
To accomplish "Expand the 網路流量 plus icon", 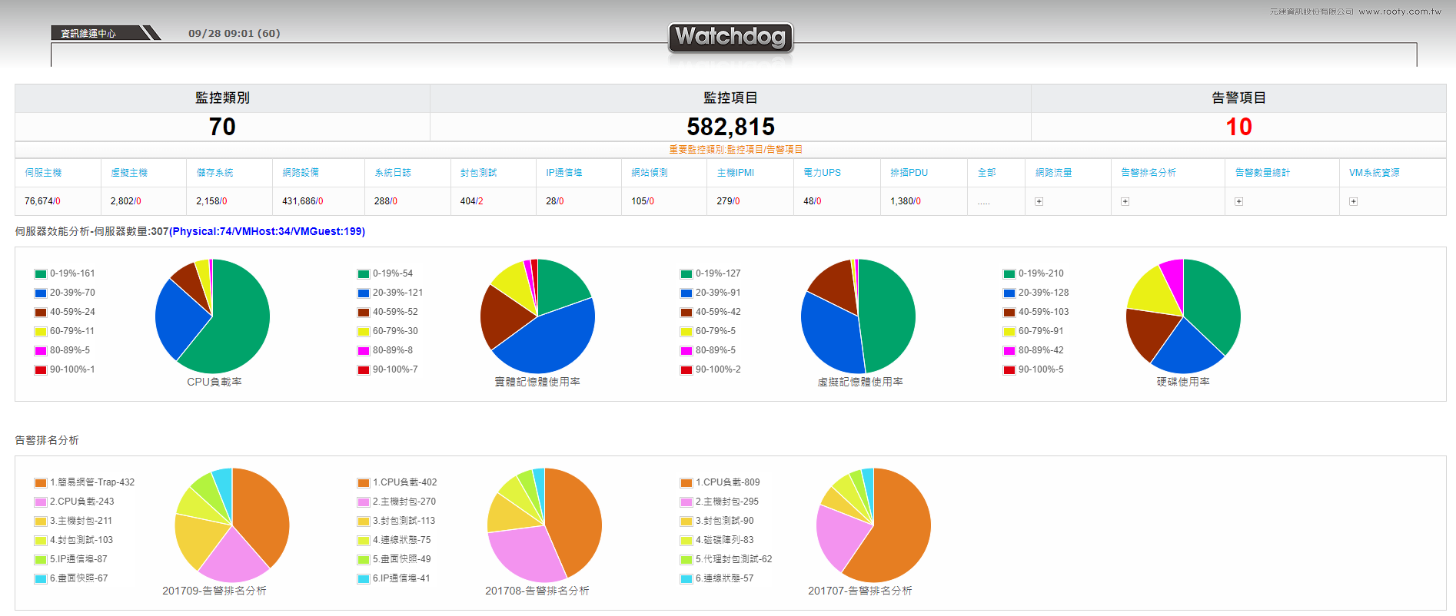I will tap(1039, 201).
